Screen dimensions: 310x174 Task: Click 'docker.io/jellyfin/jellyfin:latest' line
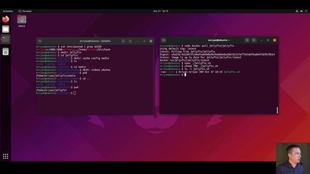point(185,60)
